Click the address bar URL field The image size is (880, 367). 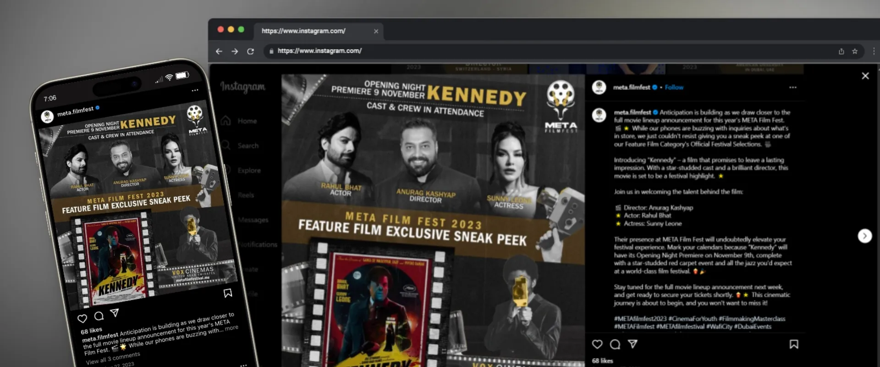[x=564, y=51]
